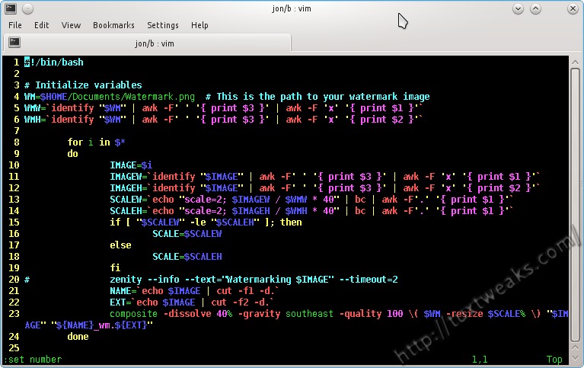
Task: Click the terminal icon on the tab
Action: pyautogui.click(x=14, y=42)
